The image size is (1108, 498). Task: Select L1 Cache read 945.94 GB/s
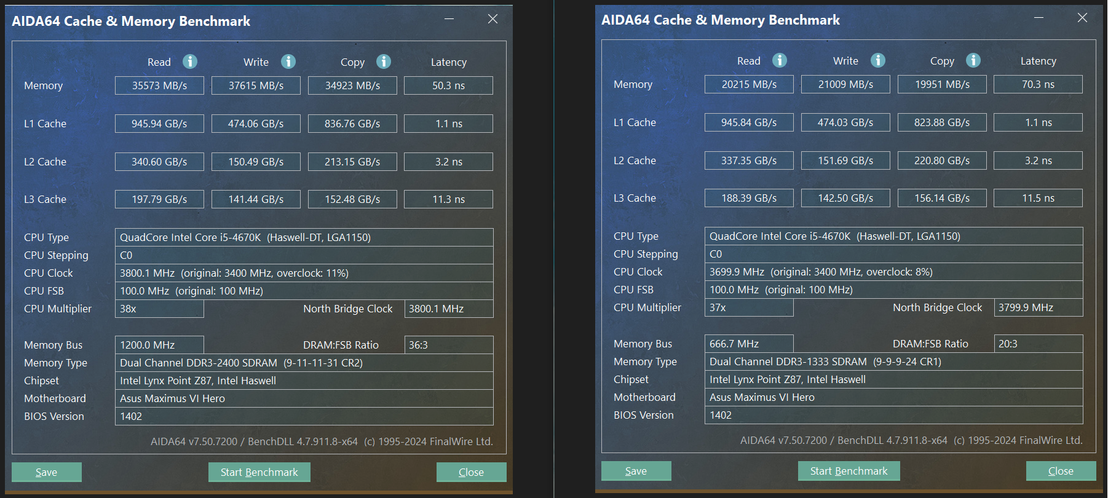(x=159, y=124)
